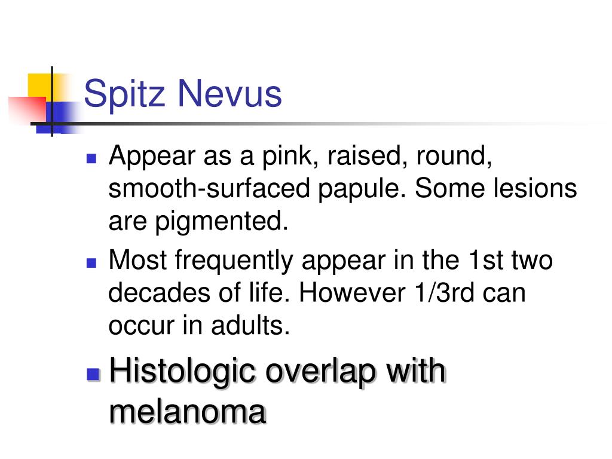Click the text 'are pigmented.'
This screenshot has width=612, height=459.
(198, 221)
